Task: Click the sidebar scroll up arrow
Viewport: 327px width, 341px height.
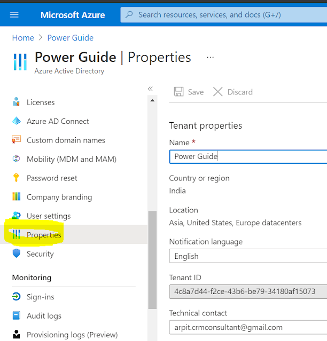Action: tap(152, 100)
